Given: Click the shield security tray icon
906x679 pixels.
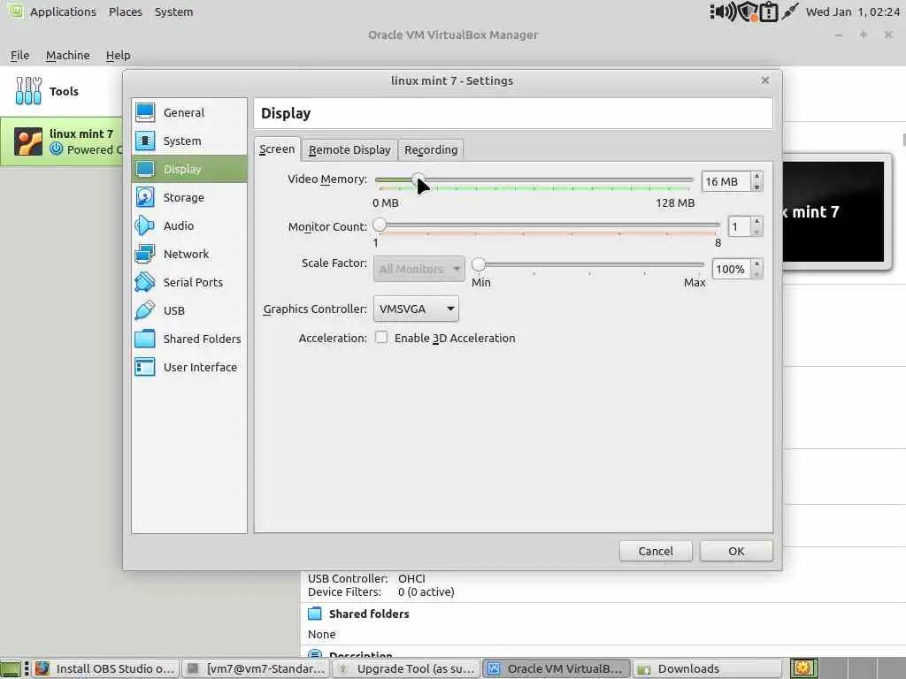Looking at the screenshot, I should 748,11.
